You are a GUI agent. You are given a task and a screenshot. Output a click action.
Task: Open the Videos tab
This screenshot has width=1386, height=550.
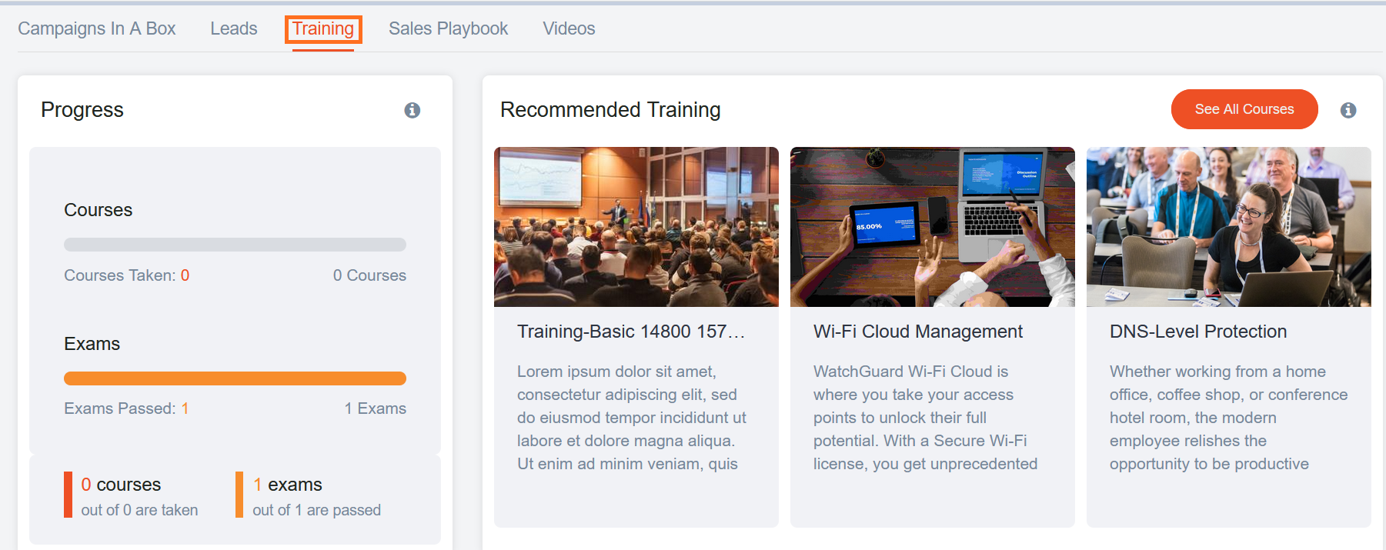569,28
